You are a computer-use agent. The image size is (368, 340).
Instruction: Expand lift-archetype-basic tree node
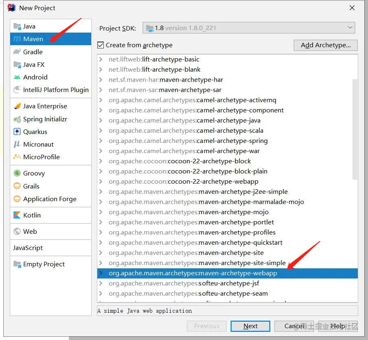(101, 59)
